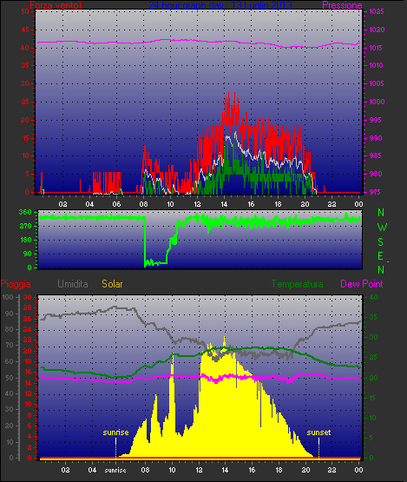Click the 50 value on wind speed axis

click(x=25, y=11)
